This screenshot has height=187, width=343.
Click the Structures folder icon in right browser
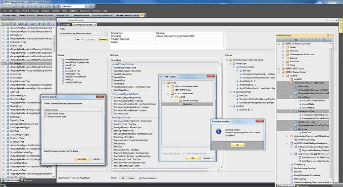click(287, 61)
